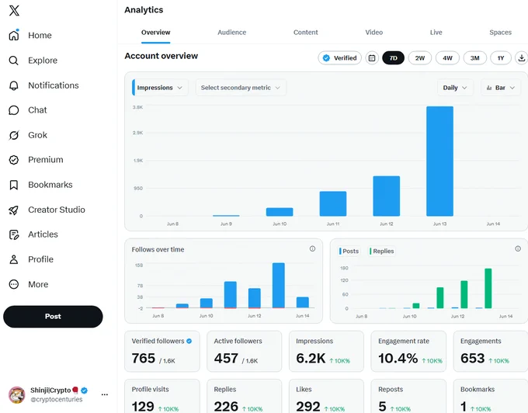Toggle the Posts series legend
Image resolution: width=528 pixels, height=413 pixels.
pyautogui.click(x=349, y=251)
